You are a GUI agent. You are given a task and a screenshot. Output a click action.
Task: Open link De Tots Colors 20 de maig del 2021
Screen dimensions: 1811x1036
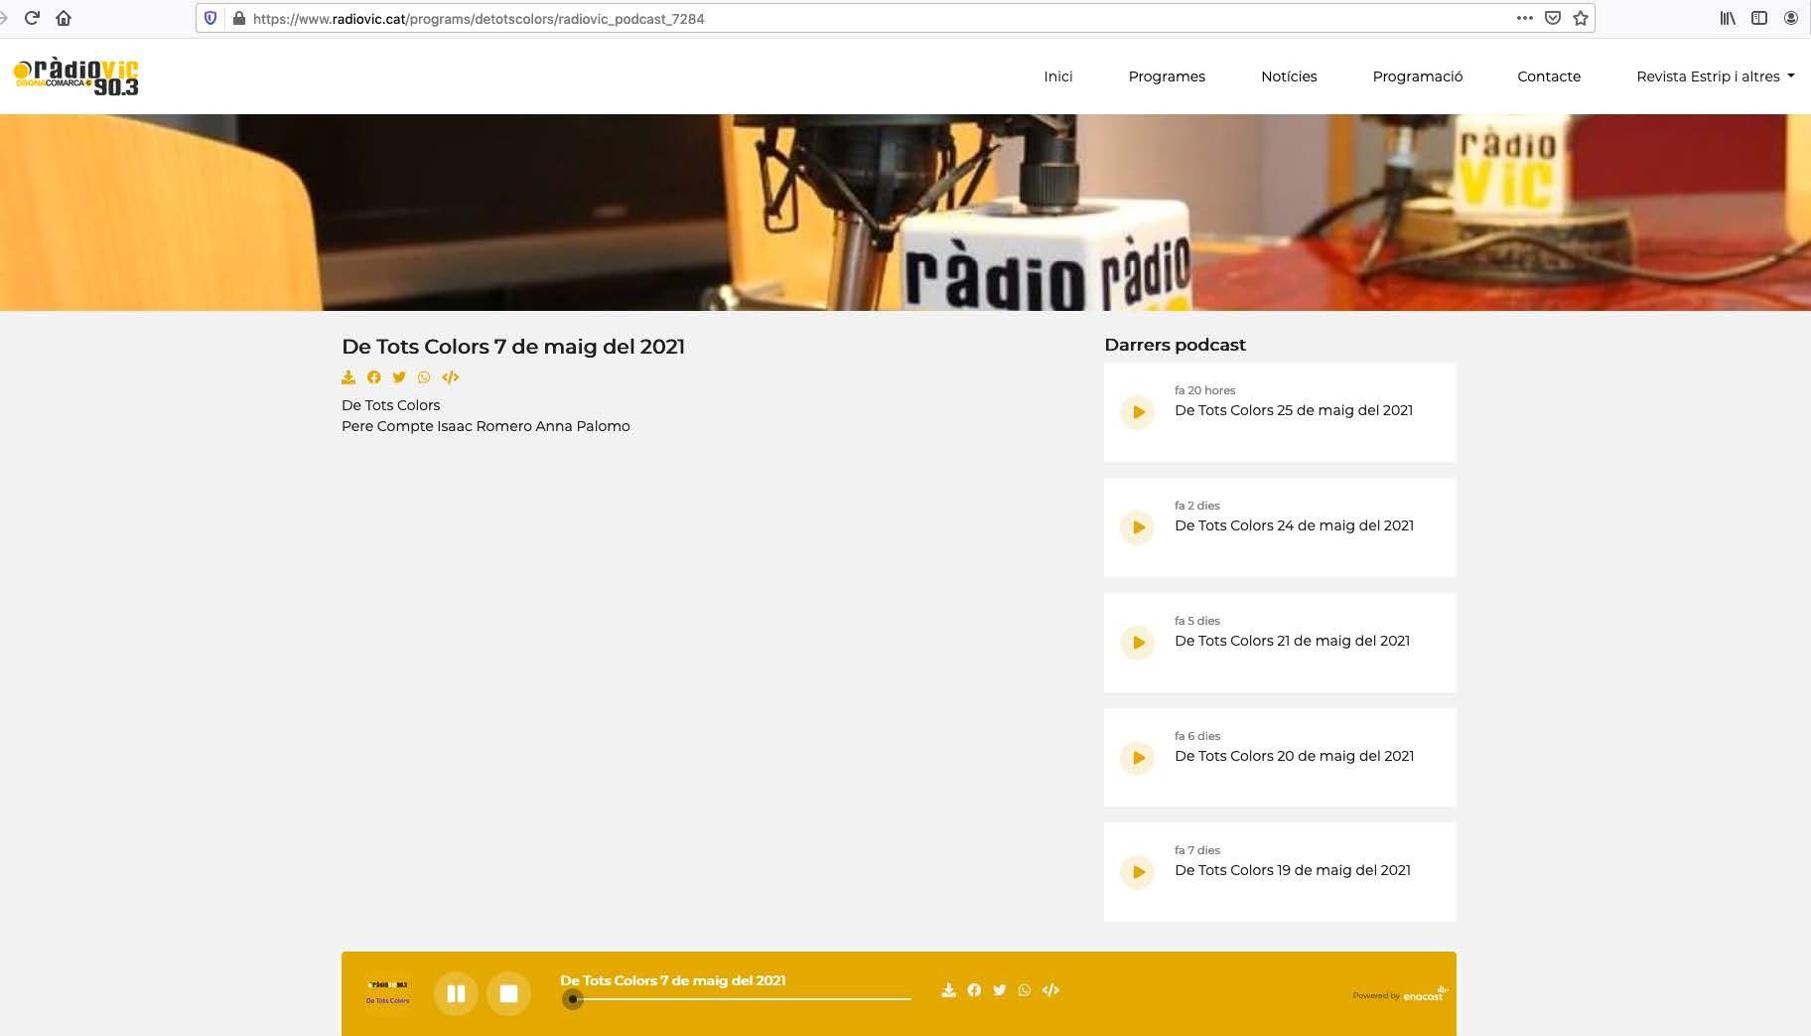(1294, 756)
